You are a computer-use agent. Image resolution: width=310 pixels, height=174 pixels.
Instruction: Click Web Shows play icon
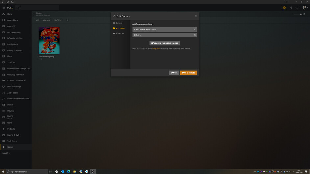click(4, 141)
